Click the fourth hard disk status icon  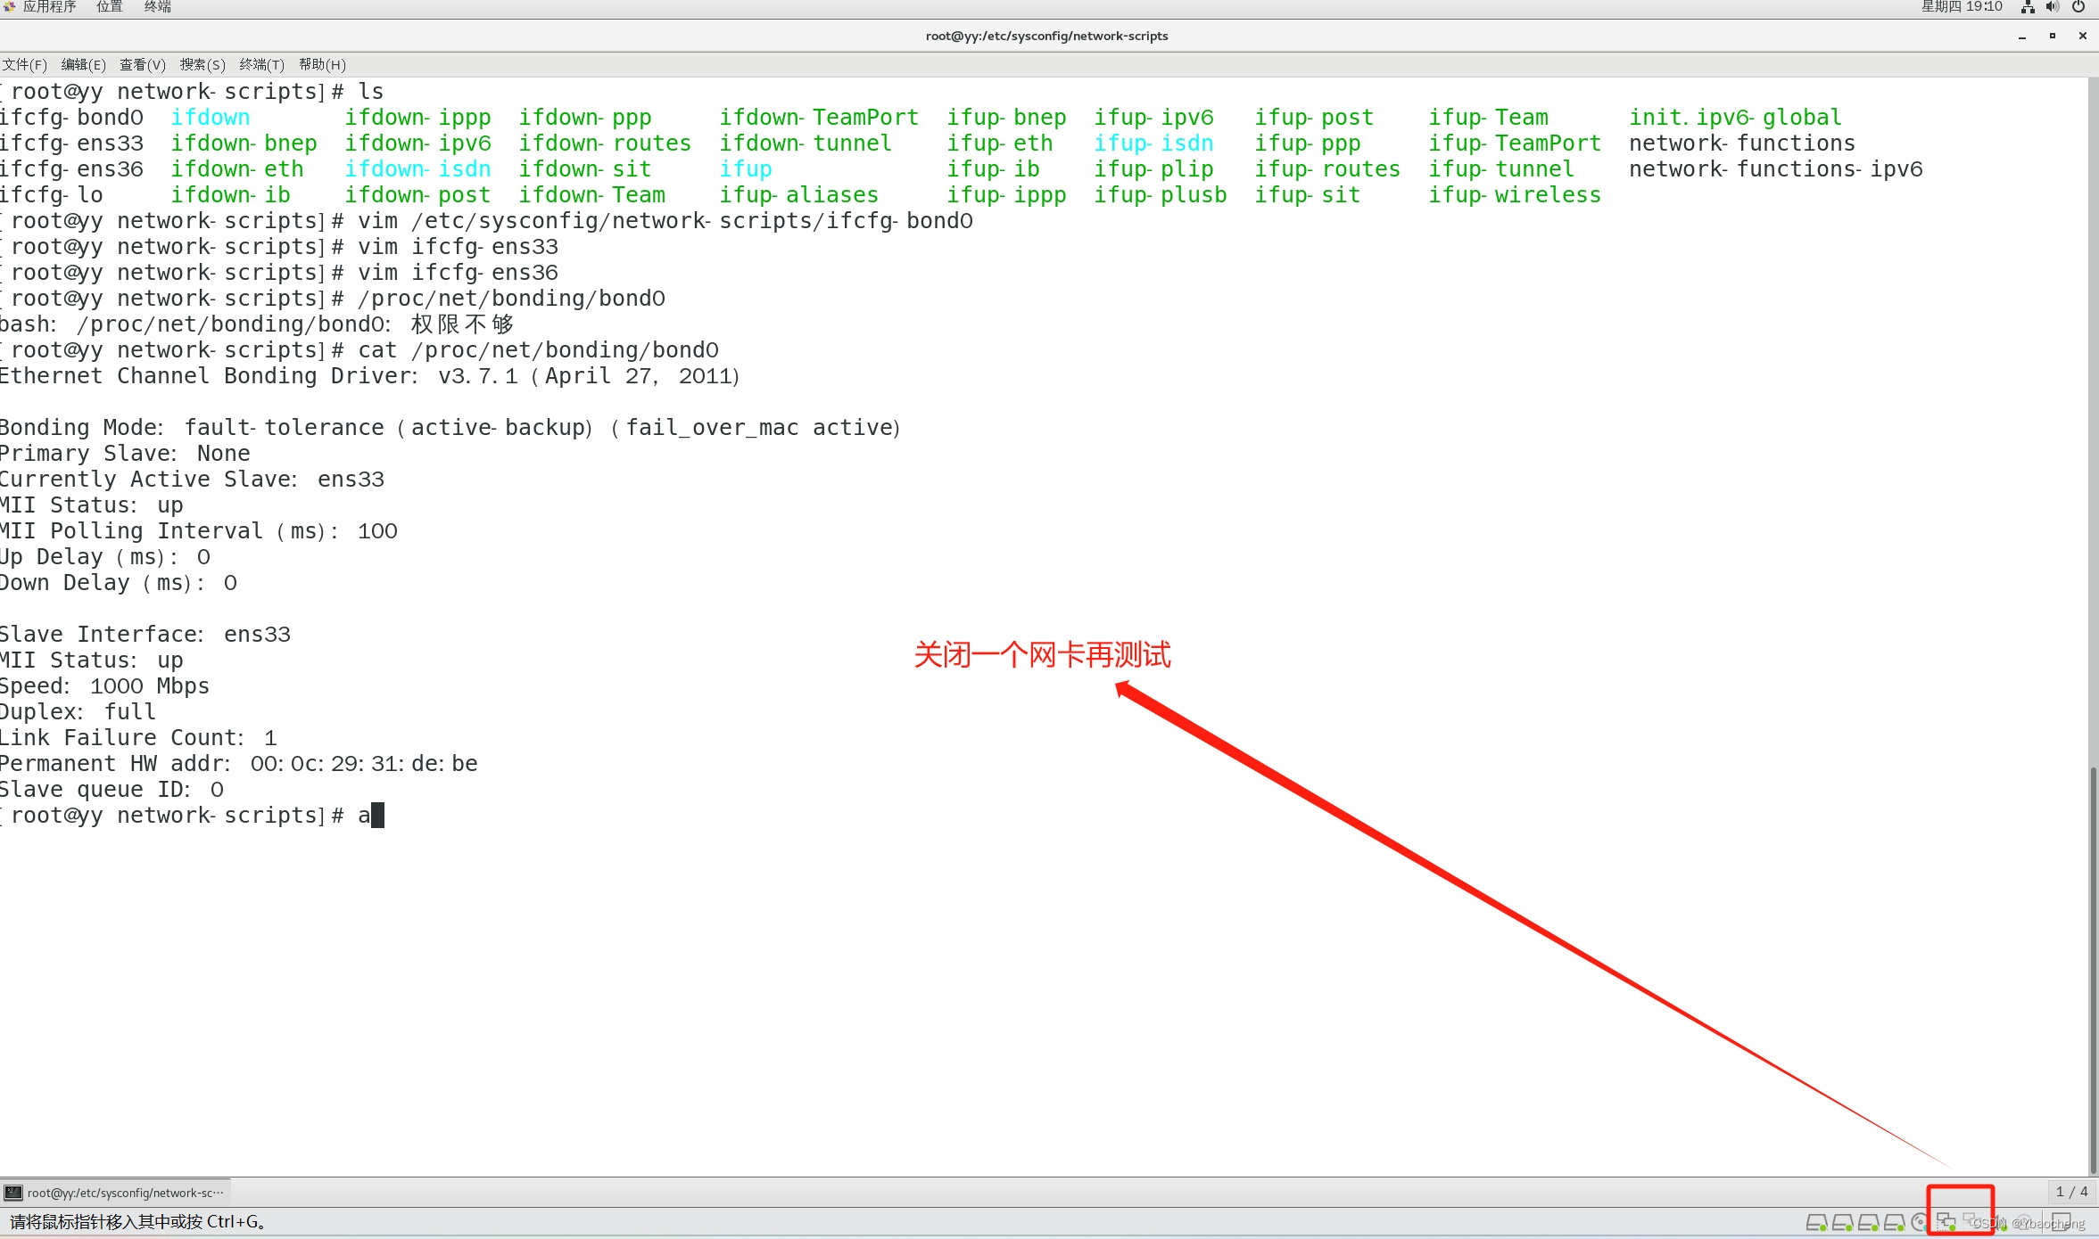pos(1893,1222)
